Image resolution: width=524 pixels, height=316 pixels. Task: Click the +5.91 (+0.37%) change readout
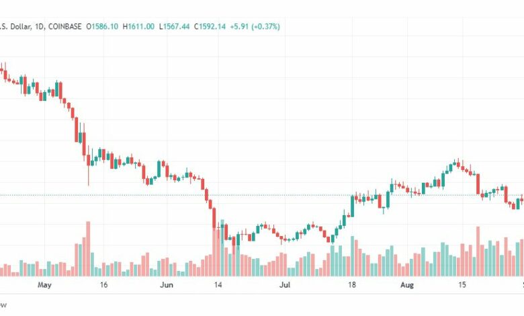coord(255,26)
